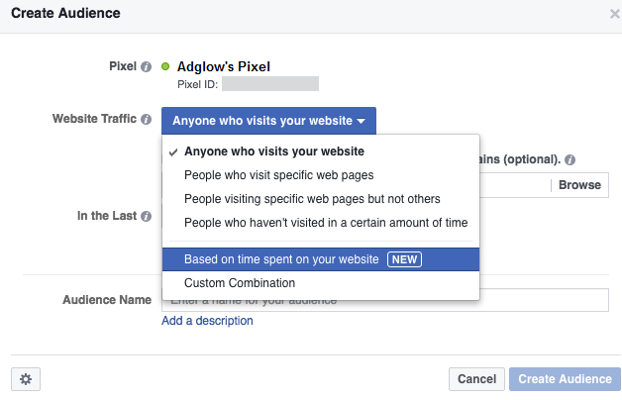Click the In the Last info icon
Screen dimensions: 622x400
click(x=146, y=216)
